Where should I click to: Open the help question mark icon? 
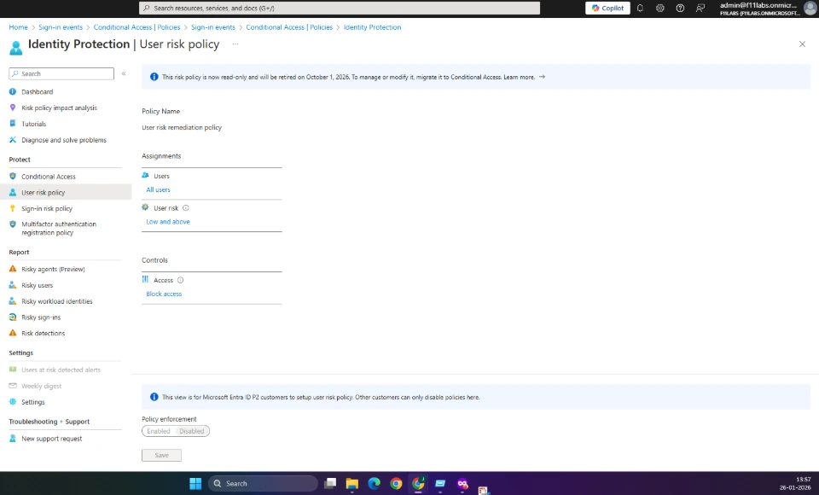click(x=680, y=8)
